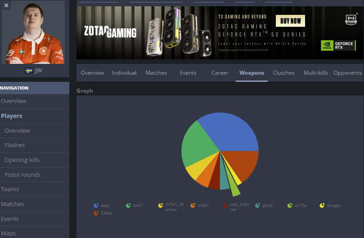Open Players section in the navigation
Image resolution: width=364 pixels, height=238 pixels.
[35, 116]
